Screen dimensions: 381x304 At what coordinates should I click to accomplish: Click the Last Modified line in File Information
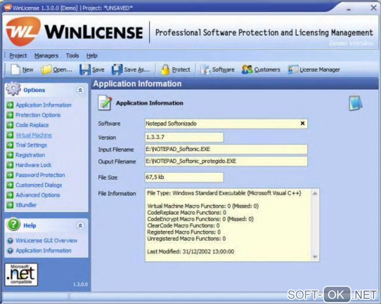[x=190, y=251]
